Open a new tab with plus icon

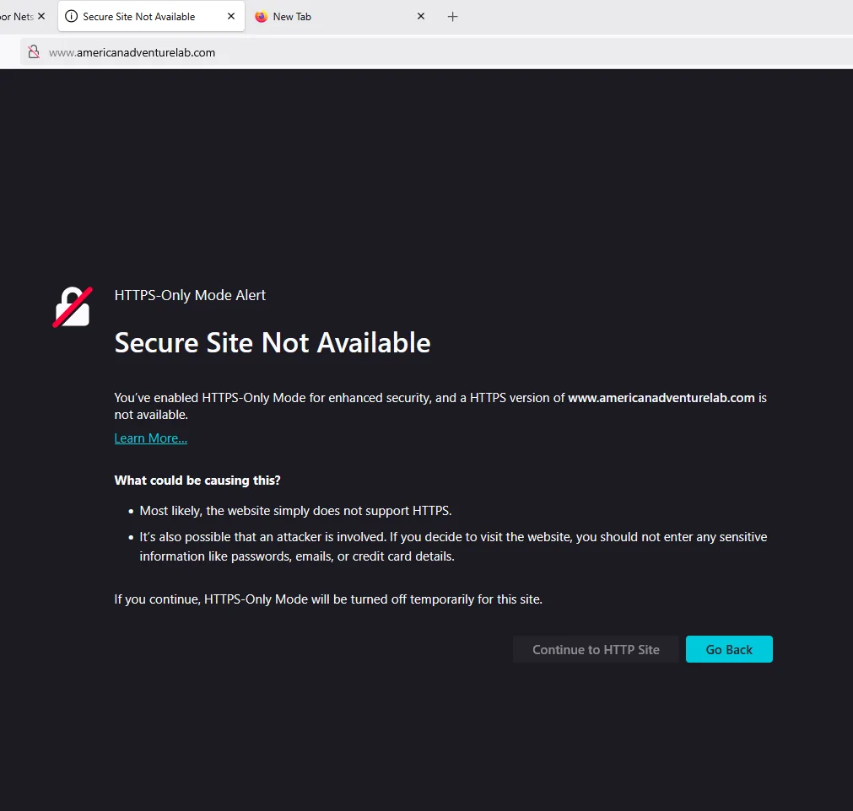(452, 17)
